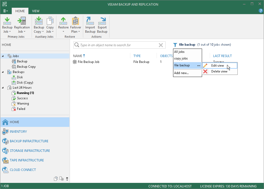This screenshot has width=264, height=189.
Task: Choose Add new... view option
Action: [181, 73]
